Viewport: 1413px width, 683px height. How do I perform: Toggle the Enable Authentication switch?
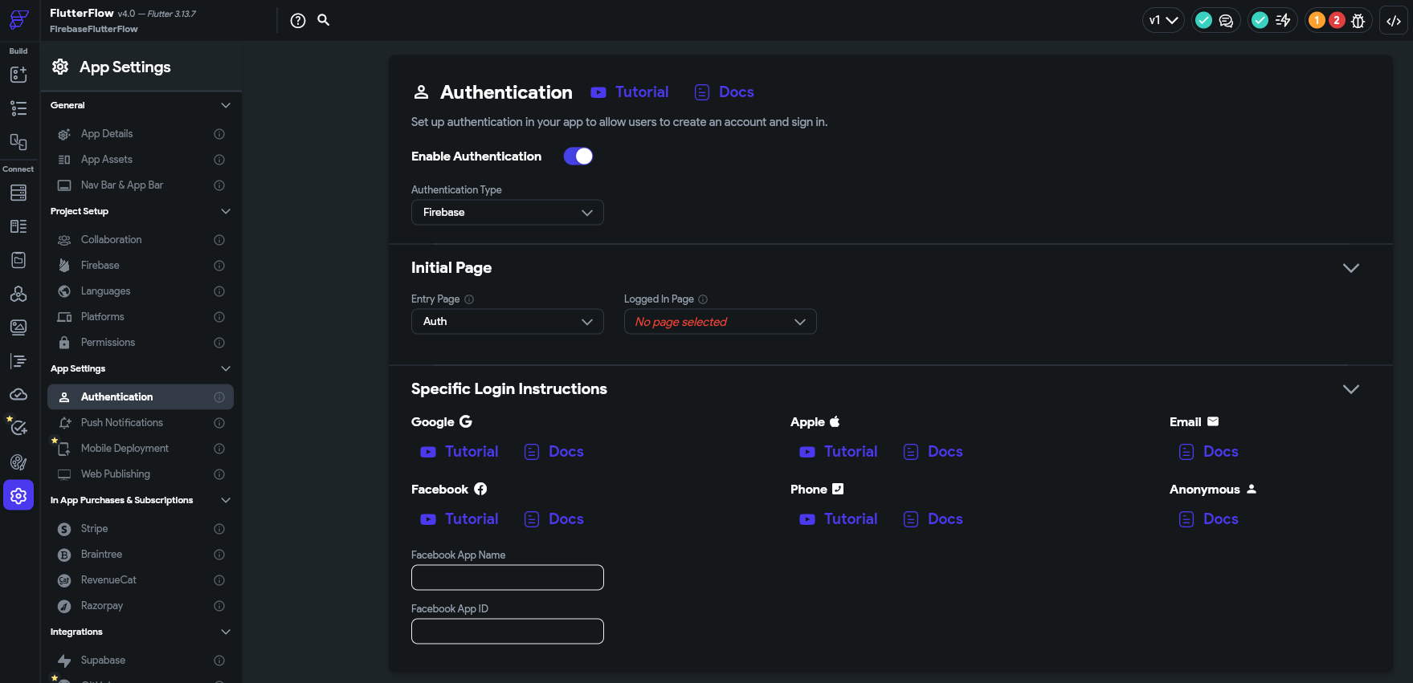click(x=578, y=157)
